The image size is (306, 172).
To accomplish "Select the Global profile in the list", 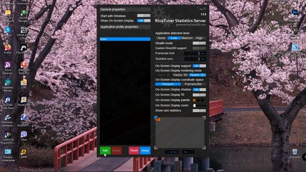I will [x=125, y=39].
